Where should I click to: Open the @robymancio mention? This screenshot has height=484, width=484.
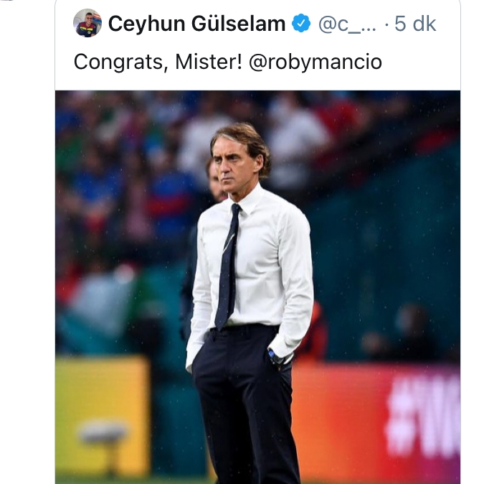coord(315,62)
